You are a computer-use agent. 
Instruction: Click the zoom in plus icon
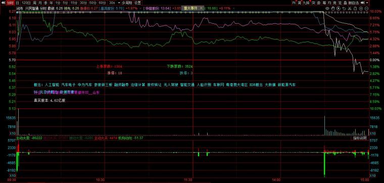[361, 8]
